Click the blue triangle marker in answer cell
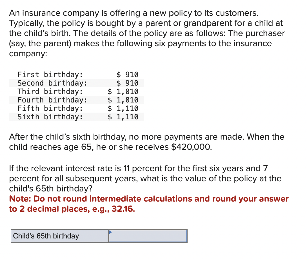 pos(110,232)
